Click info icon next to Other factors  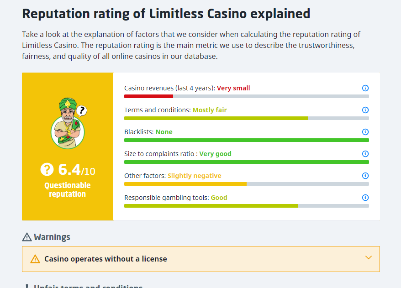coord(365,176)
